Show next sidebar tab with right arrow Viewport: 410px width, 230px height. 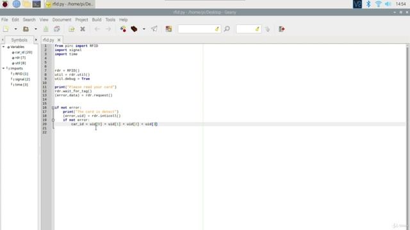click(36, 40)
